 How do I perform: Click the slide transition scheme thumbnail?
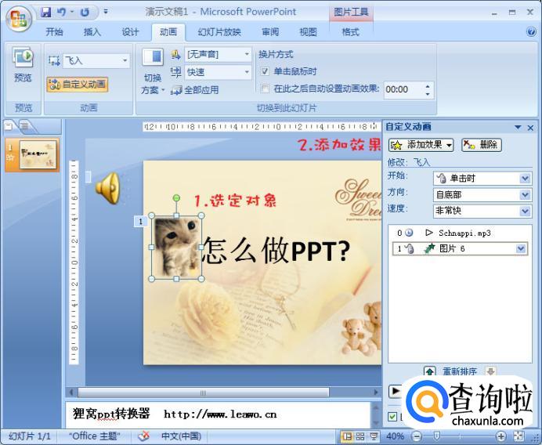(x=153, y=57)
